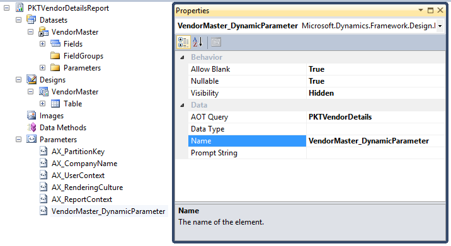Click the VendorMaster design icon
The width and height of the screenshot is (451, 246).
[x=43, y=92]
